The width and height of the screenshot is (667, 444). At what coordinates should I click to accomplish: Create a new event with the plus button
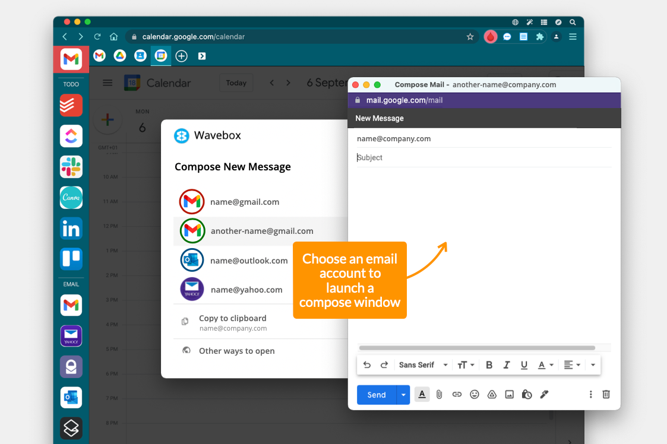[x=108, y=120]
